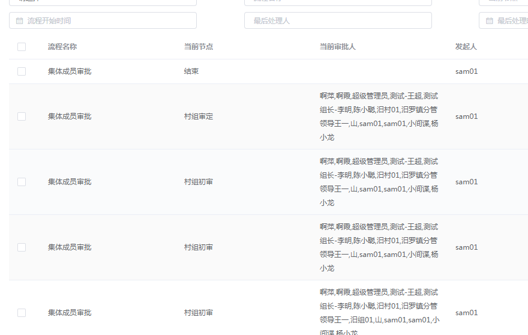Click the 当前节点 column header
Screen dimensions: 528x335
(x=199, y=47)
